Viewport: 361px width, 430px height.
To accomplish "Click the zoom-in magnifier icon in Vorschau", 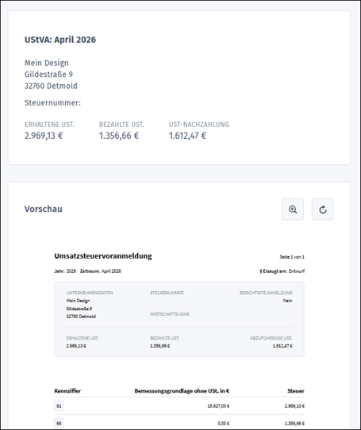I will coord(293,209).
